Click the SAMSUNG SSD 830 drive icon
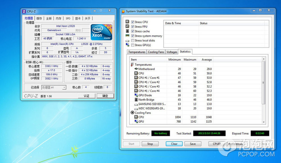281x163 pixels. tap(136, 104)
